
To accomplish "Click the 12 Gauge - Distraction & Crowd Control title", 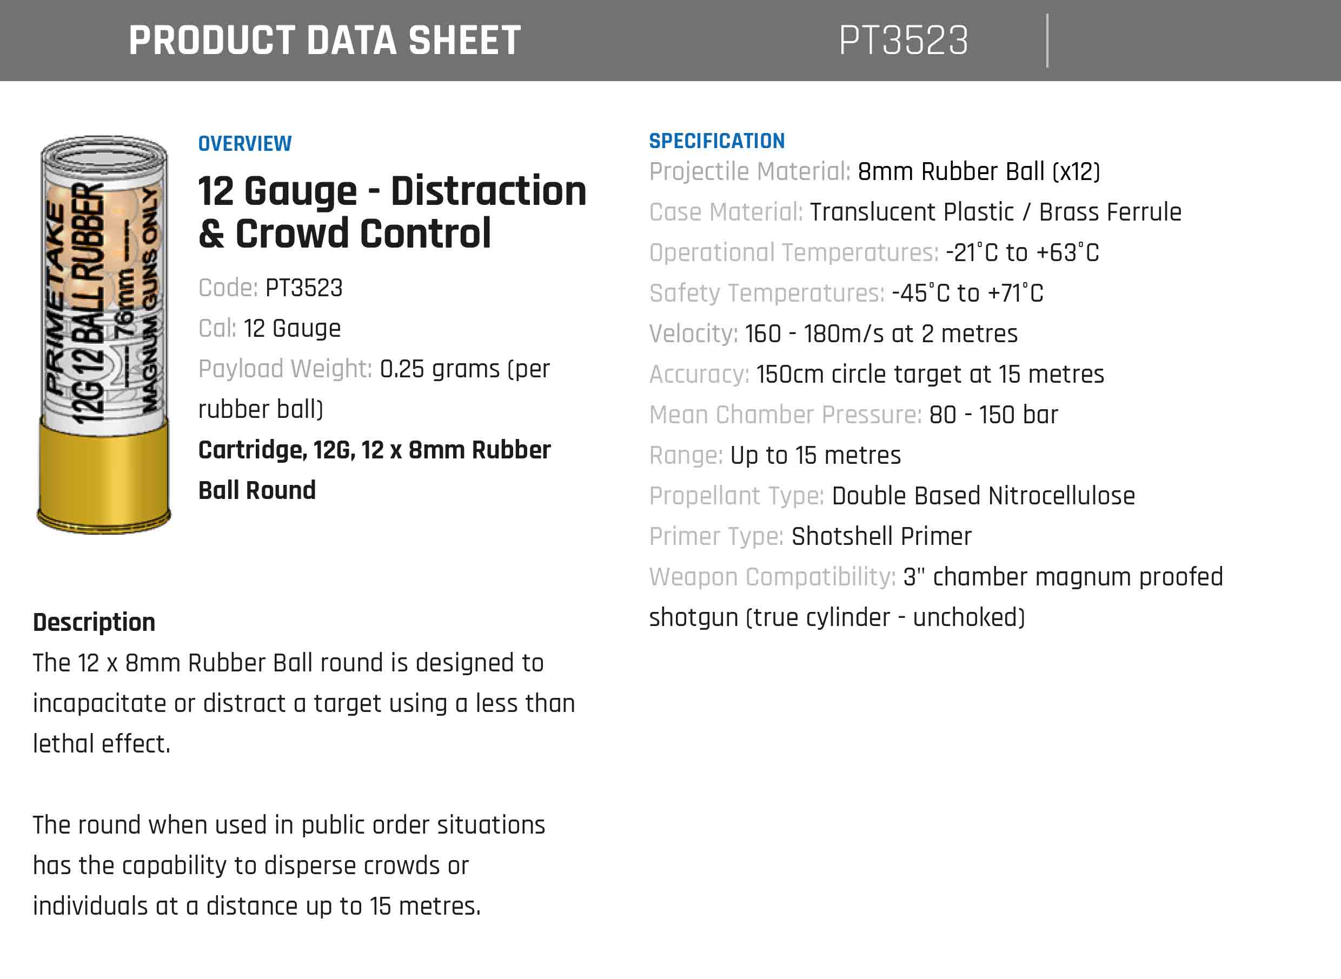I will 393,211.
